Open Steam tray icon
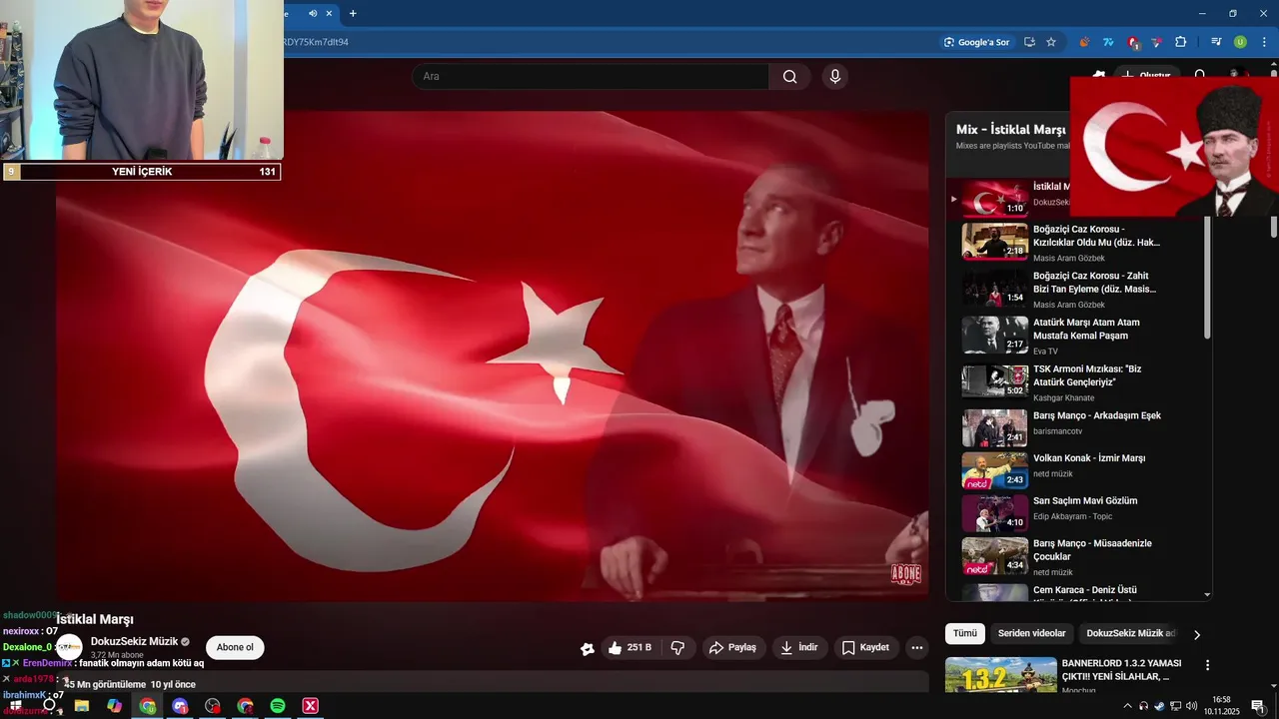 pyautogui.click(x=1159, y=706)
